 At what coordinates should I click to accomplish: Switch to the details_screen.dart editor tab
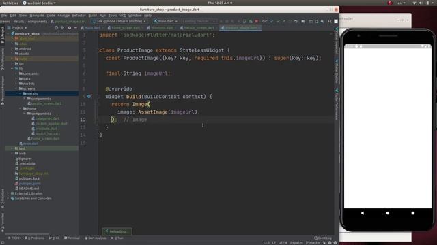coord(199,28)
